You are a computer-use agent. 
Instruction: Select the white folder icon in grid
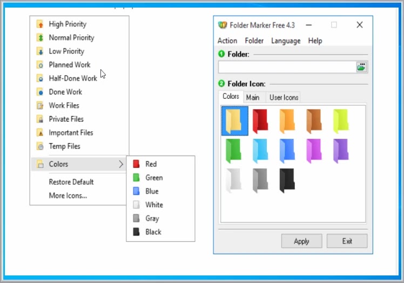[233, 180]
